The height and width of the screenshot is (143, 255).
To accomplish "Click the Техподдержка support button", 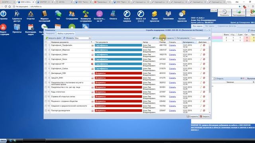I will click(239, 13).
